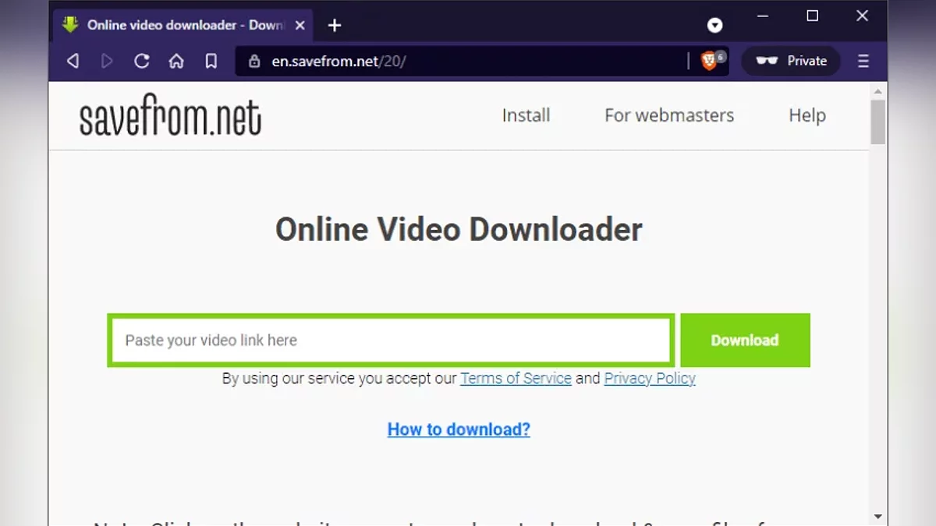Open the How to download? link

coord(459,429)
